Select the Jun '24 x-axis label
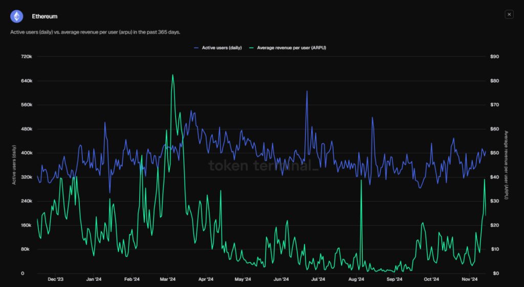This screenshot has width=524, height=287. pos(281,279)
